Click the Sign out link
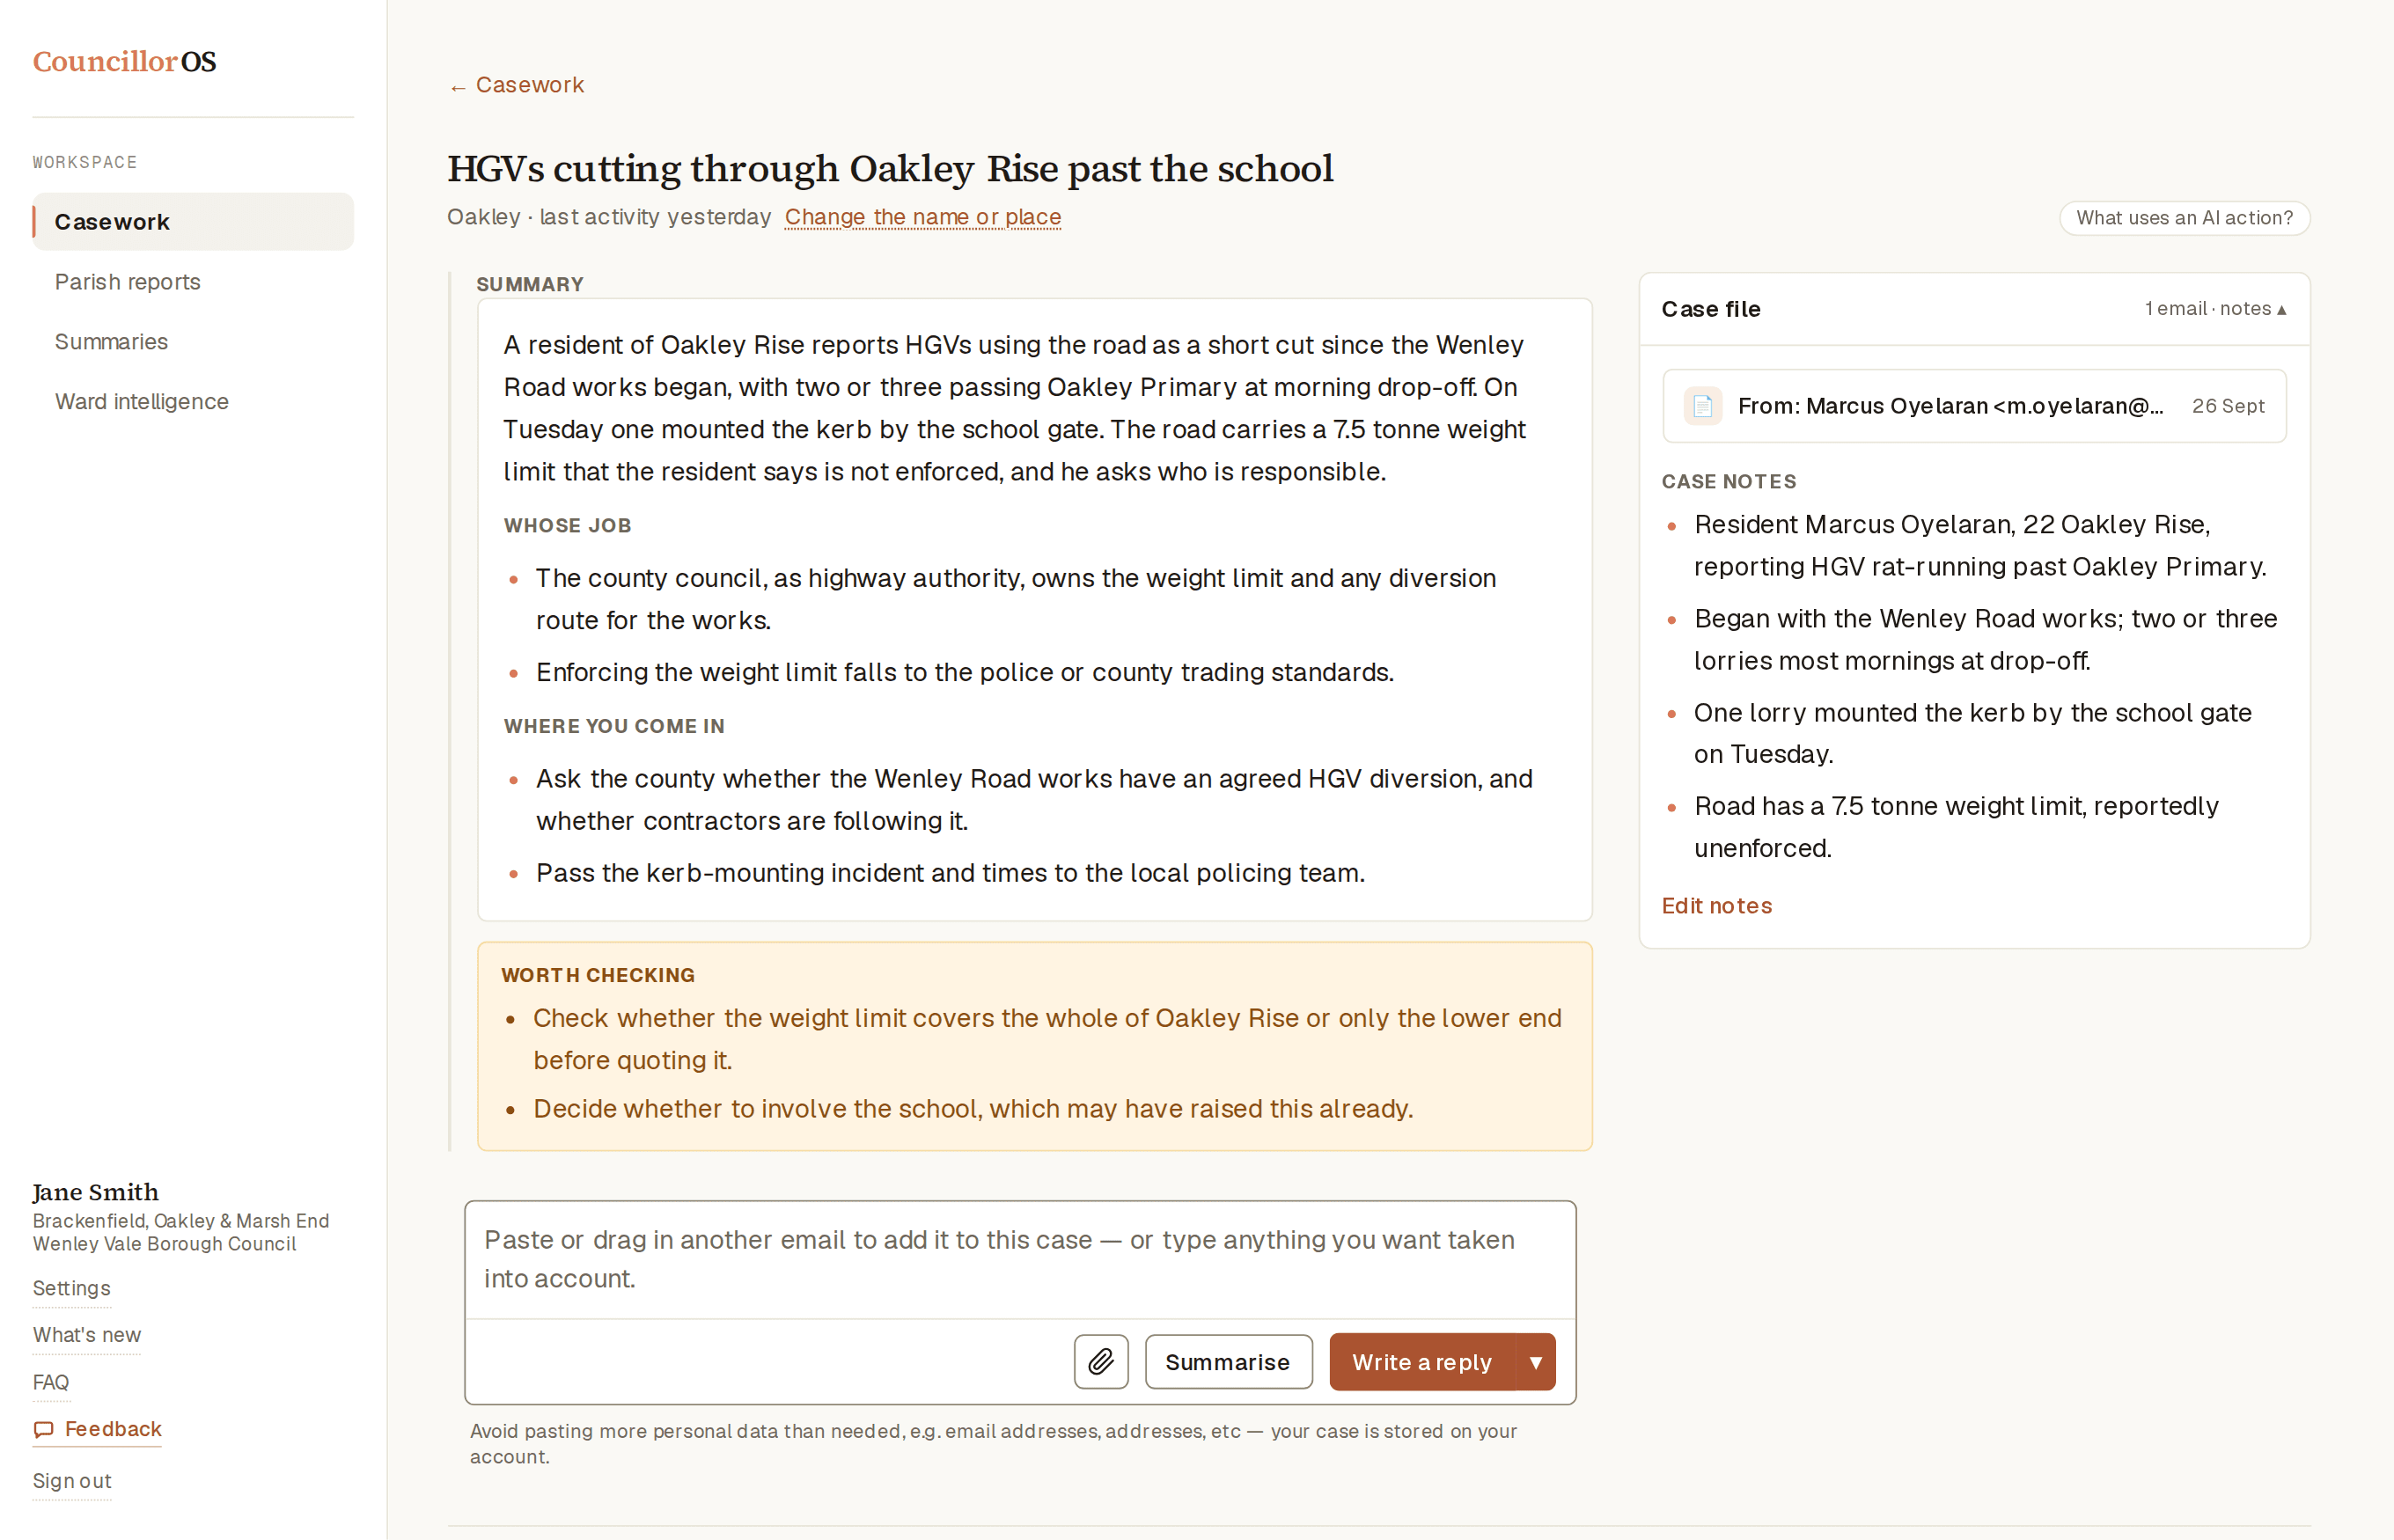 click(72, 1480)
